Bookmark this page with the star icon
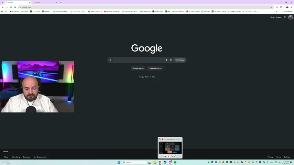 click(271, 7)
